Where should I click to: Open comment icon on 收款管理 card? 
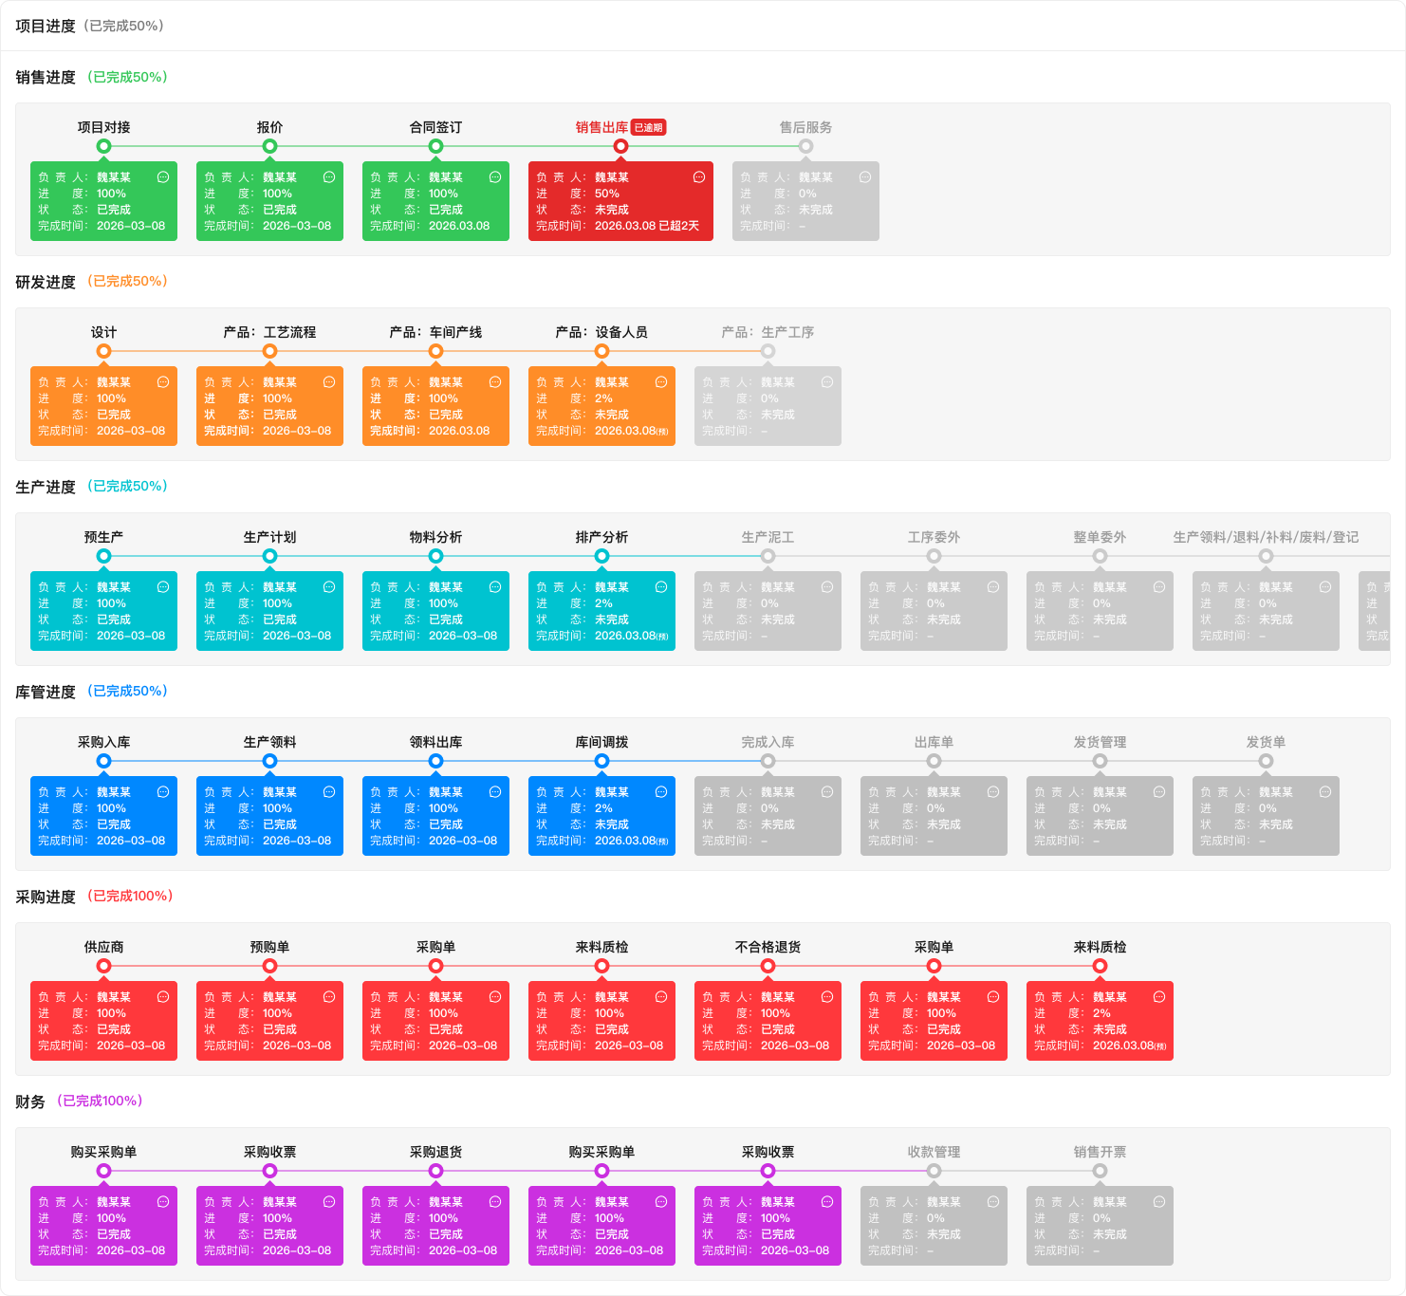pyautogui.click(x=993, y=1202)
